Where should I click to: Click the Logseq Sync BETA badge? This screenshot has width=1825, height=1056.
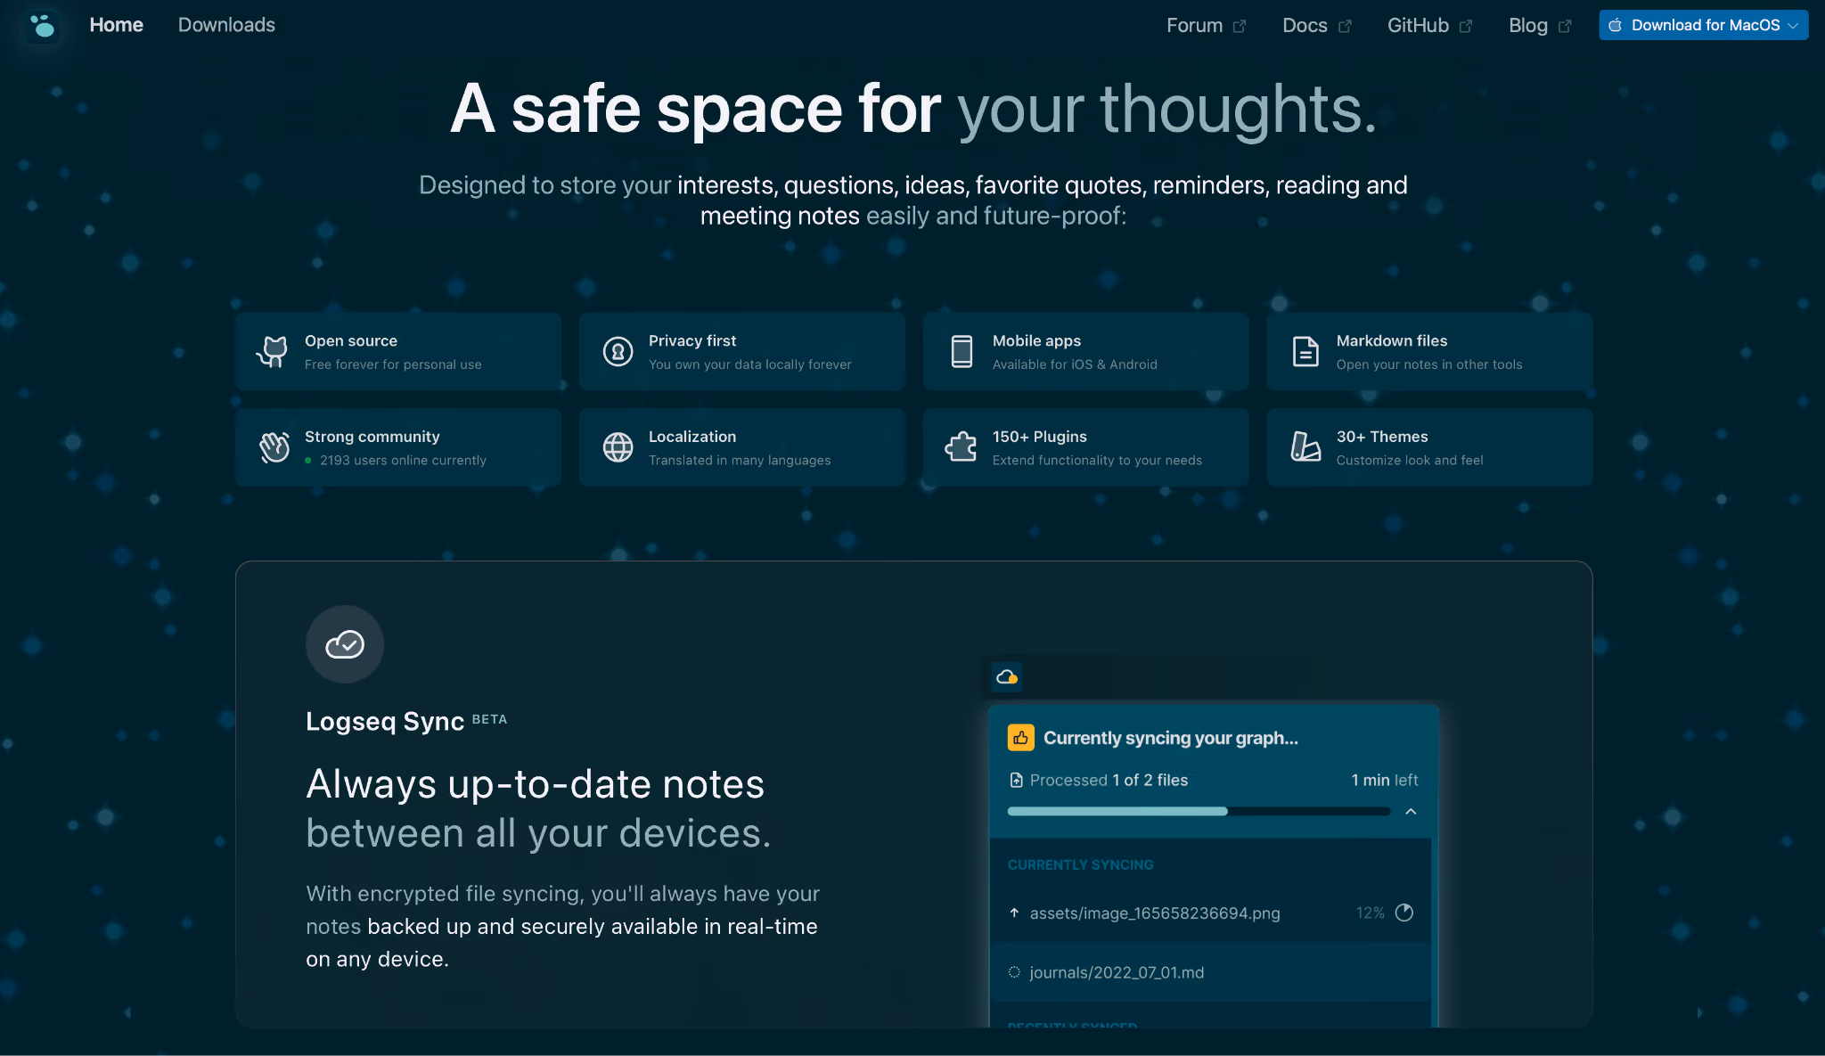(x=489, y=719)
